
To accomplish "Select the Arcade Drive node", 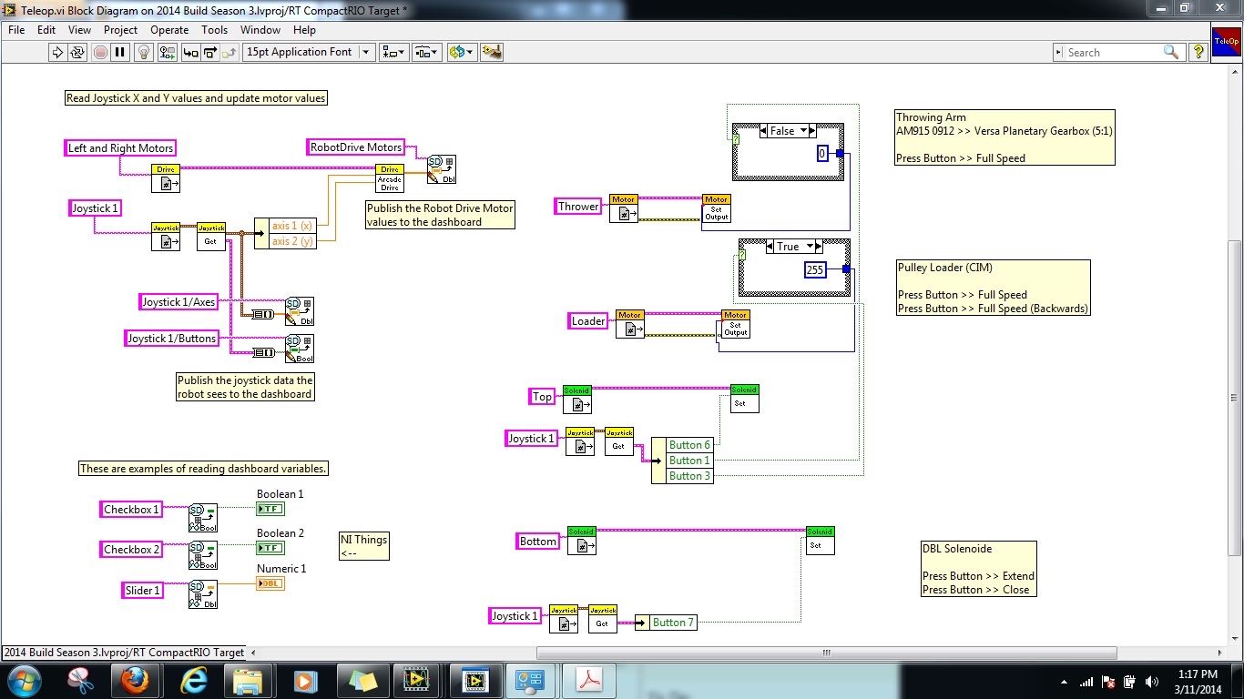I will point(390,178).
